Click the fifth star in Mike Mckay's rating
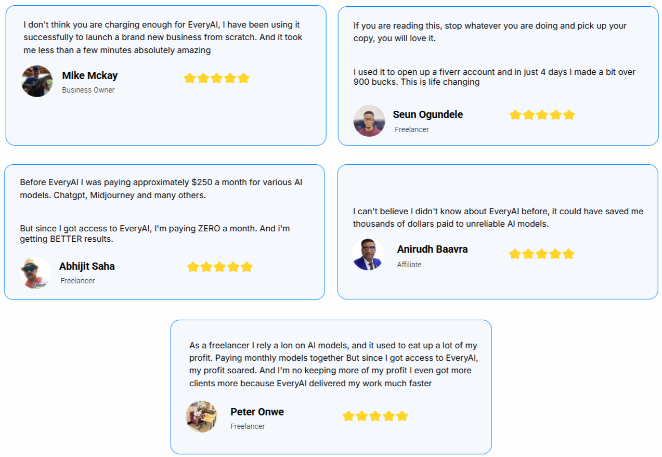 [x=243, y=78]
